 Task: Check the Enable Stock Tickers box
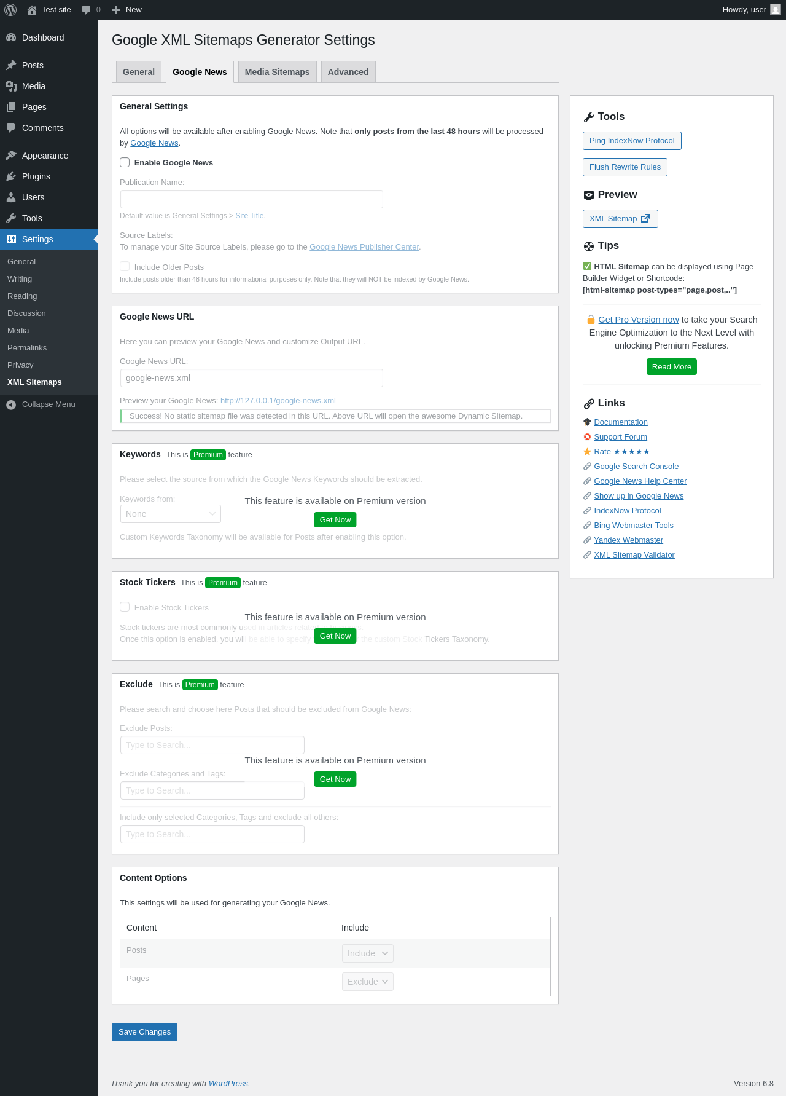125,607
